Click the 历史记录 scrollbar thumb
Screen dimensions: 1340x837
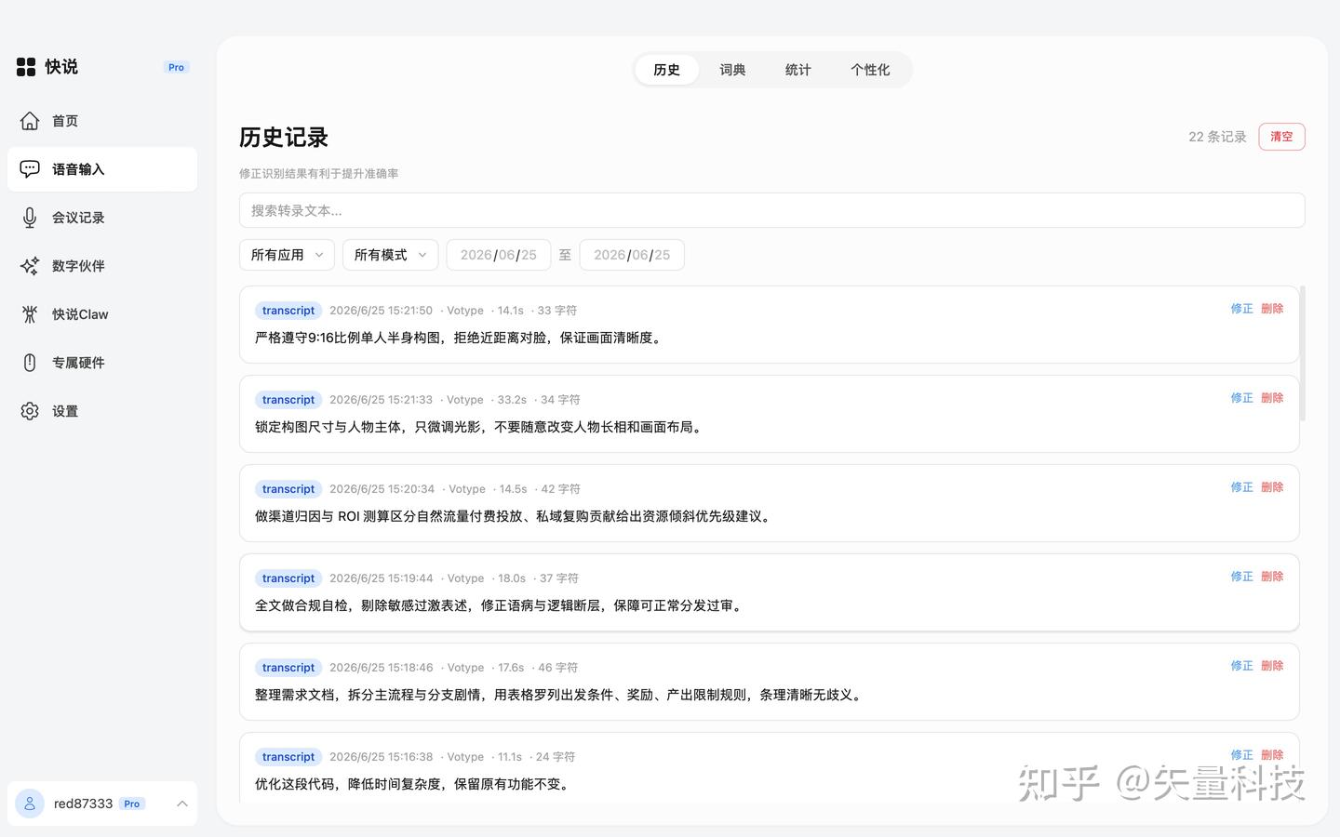click(1302, 353)
